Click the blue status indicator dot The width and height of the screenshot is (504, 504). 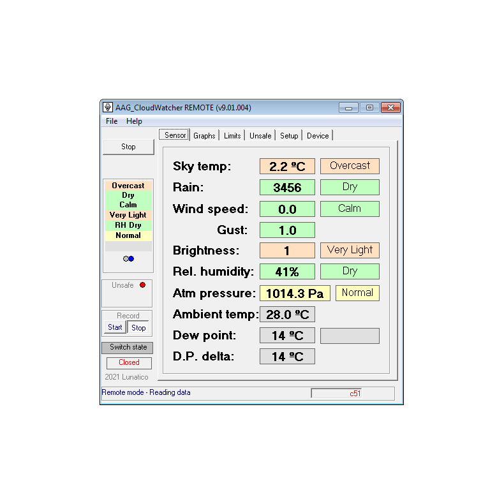131,258
